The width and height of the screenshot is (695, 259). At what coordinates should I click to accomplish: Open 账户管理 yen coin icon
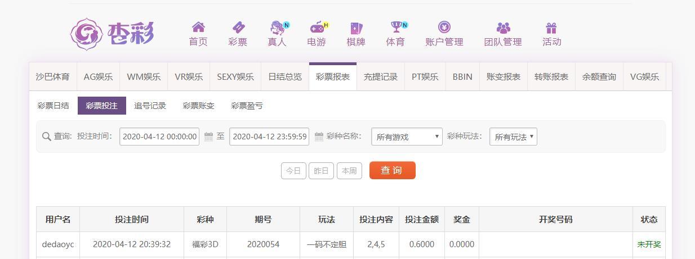click(x=444, y=28)
